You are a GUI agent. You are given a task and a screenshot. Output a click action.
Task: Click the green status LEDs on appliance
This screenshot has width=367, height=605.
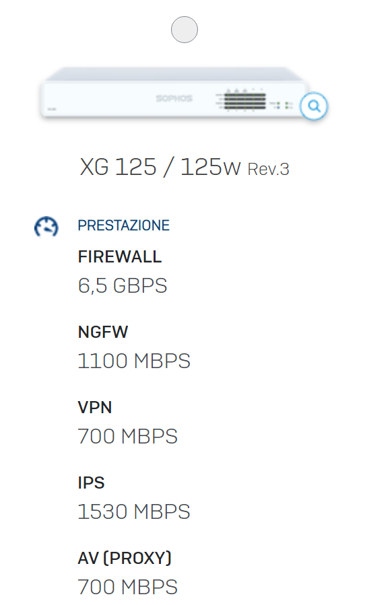(x=283, y=105)
